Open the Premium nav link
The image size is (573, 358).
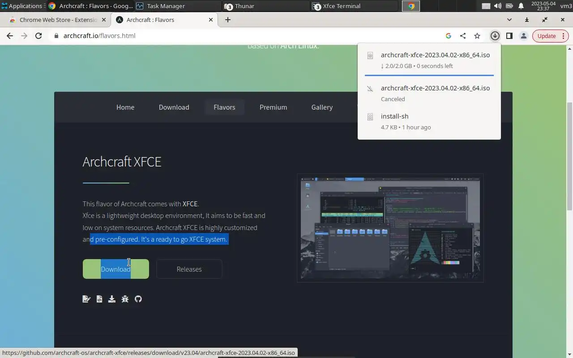pyautogui.click(x=273, y=107)
